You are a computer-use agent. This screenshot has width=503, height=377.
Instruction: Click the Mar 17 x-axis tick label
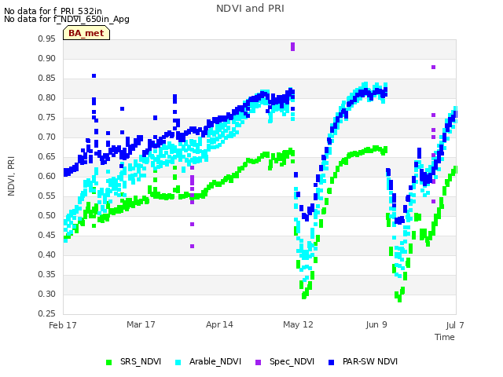point(141,324)
